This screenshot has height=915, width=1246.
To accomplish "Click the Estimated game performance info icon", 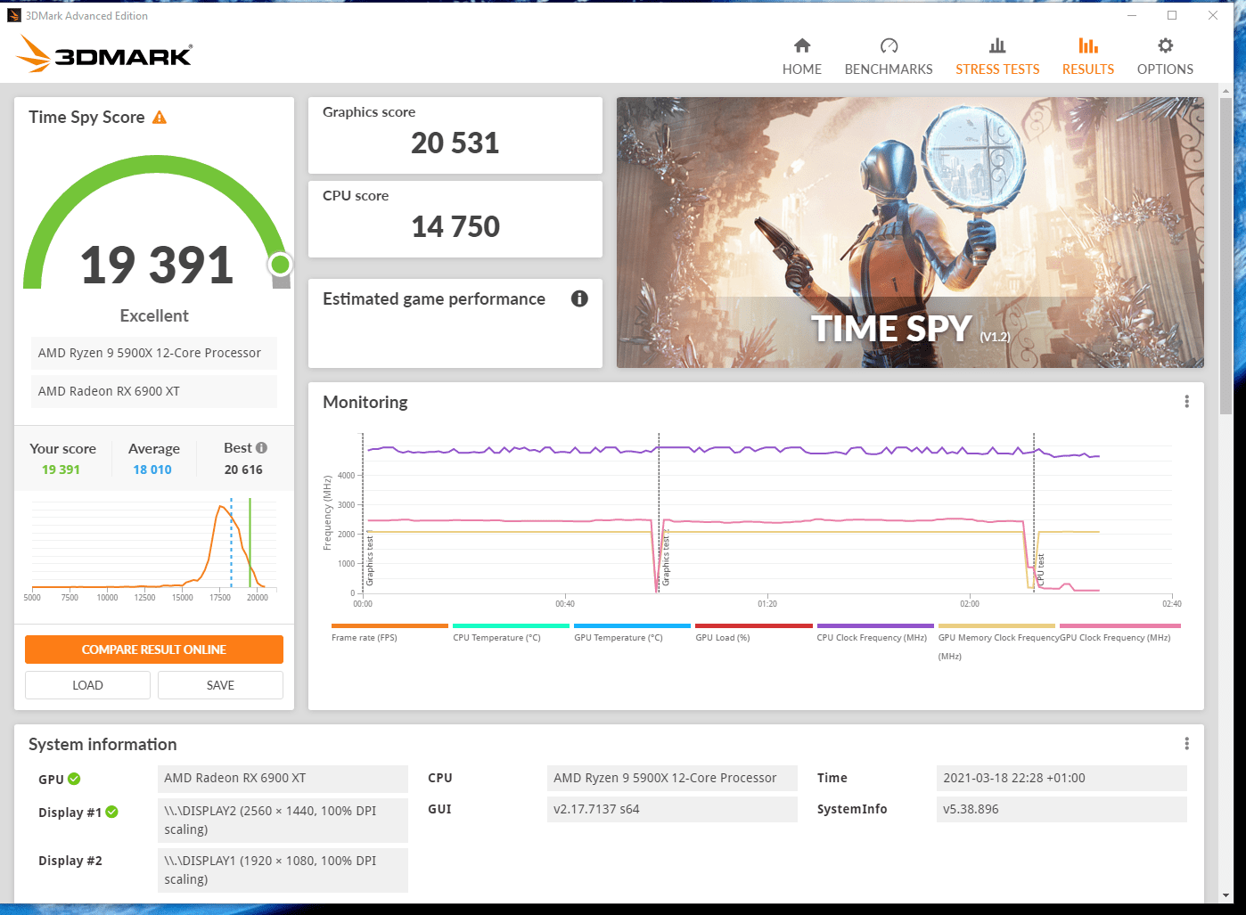I will [579, 298].
